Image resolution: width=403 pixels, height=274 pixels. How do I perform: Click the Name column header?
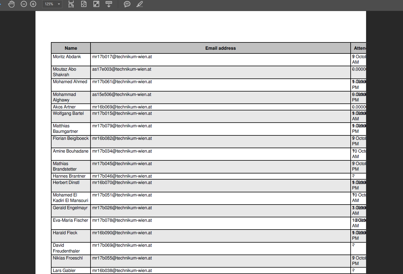tap(71, 48)
